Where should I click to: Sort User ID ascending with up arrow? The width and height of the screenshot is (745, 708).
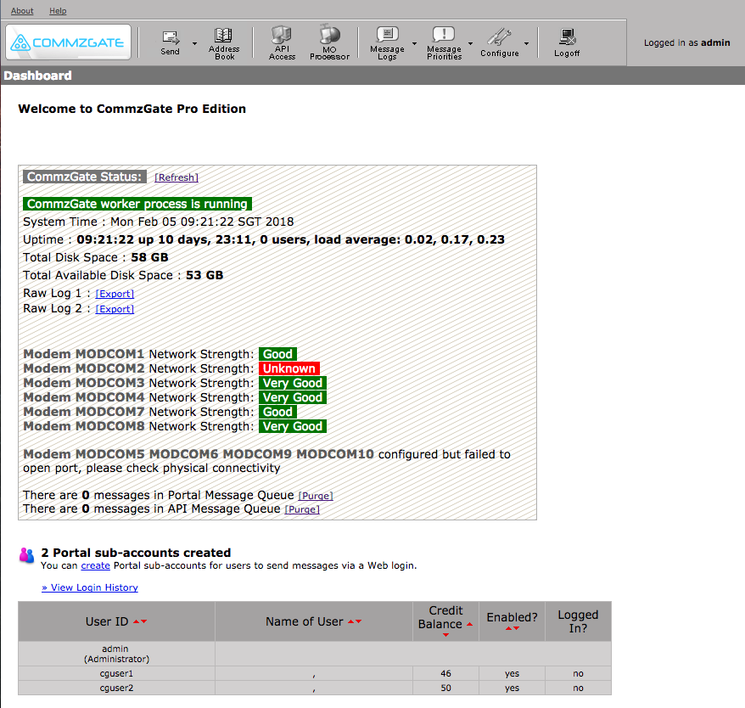click(137, 621)
